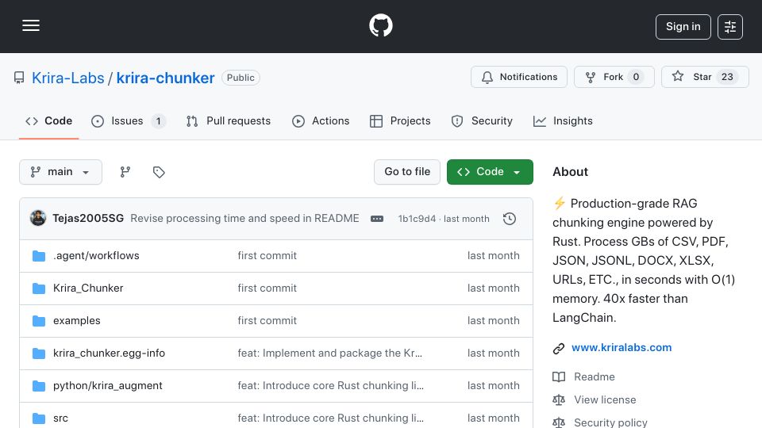Open the Krira-Labs organization link

[68, 78]
